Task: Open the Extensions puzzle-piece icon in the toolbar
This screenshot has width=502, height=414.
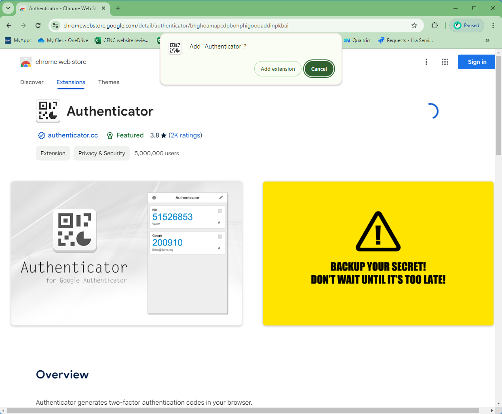Action: pyautogui.click(x=435, y=25)
